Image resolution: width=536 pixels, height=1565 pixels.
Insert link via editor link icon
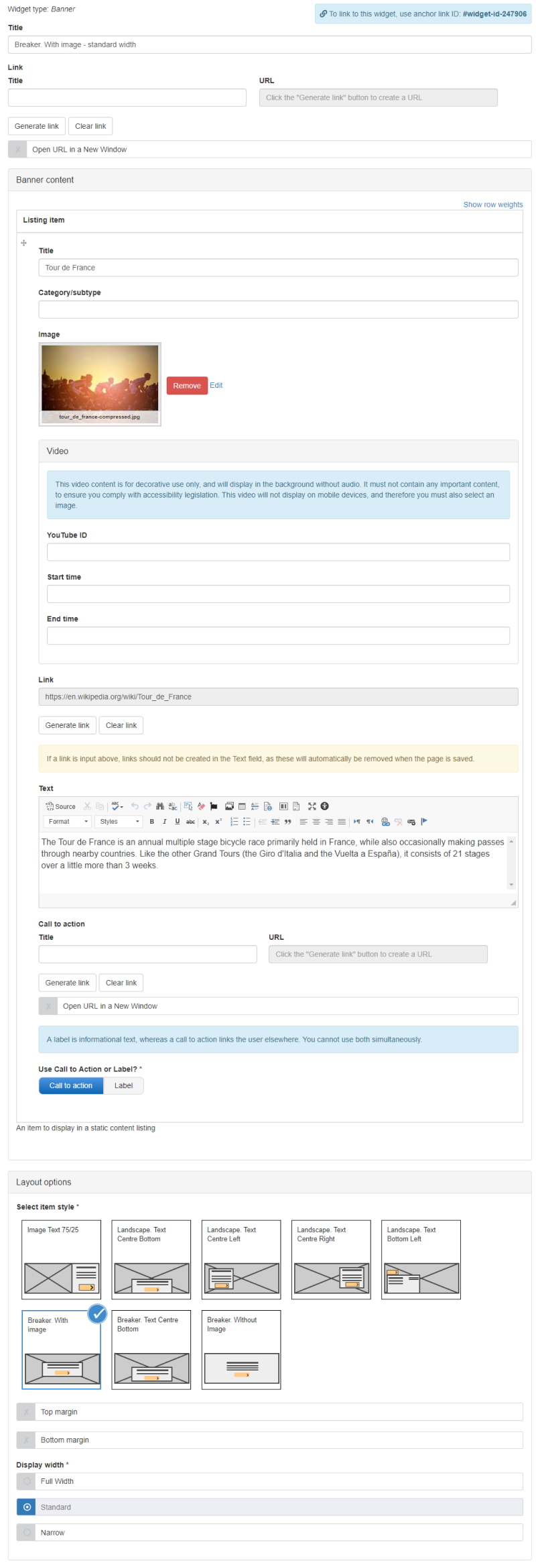click(385, 822)
